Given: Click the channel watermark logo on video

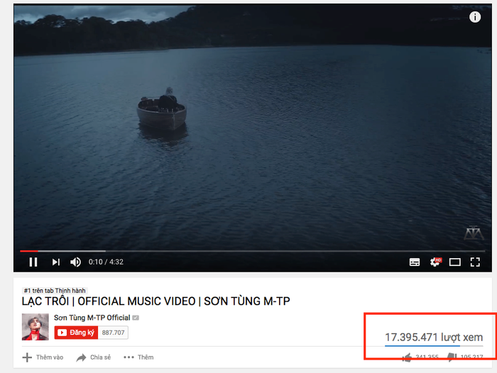Looking at the screenshot, I should click(474, 233).
